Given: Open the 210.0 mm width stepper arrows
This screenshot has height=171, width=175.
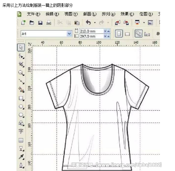Looking at the screenshot, I should point(107,31).
